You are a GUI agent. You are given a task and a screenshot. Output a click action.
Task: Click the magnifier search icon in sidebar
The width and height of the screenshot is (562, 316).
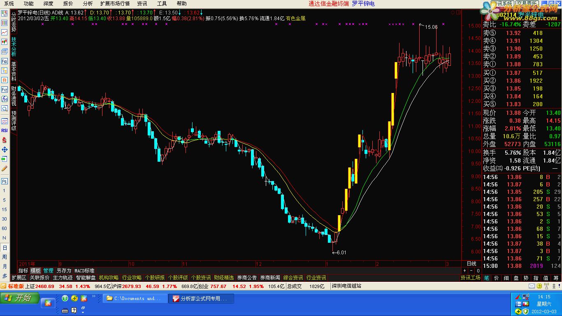(5, 109)
